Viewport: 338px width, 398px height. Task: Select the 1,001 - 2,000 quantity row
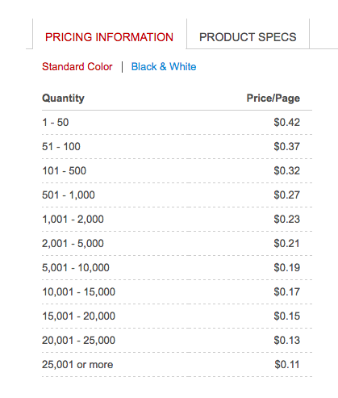[x=177, y=220]
